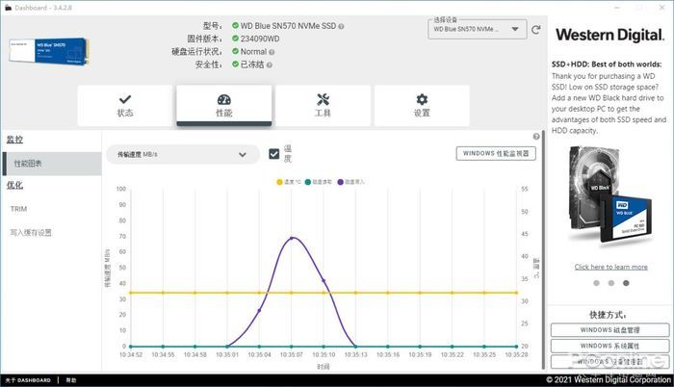The width and height of the screenshot is (674, 387).
Task: Uncheck the 温度 temperature checkbox
Action: click(x=273, y=153)
